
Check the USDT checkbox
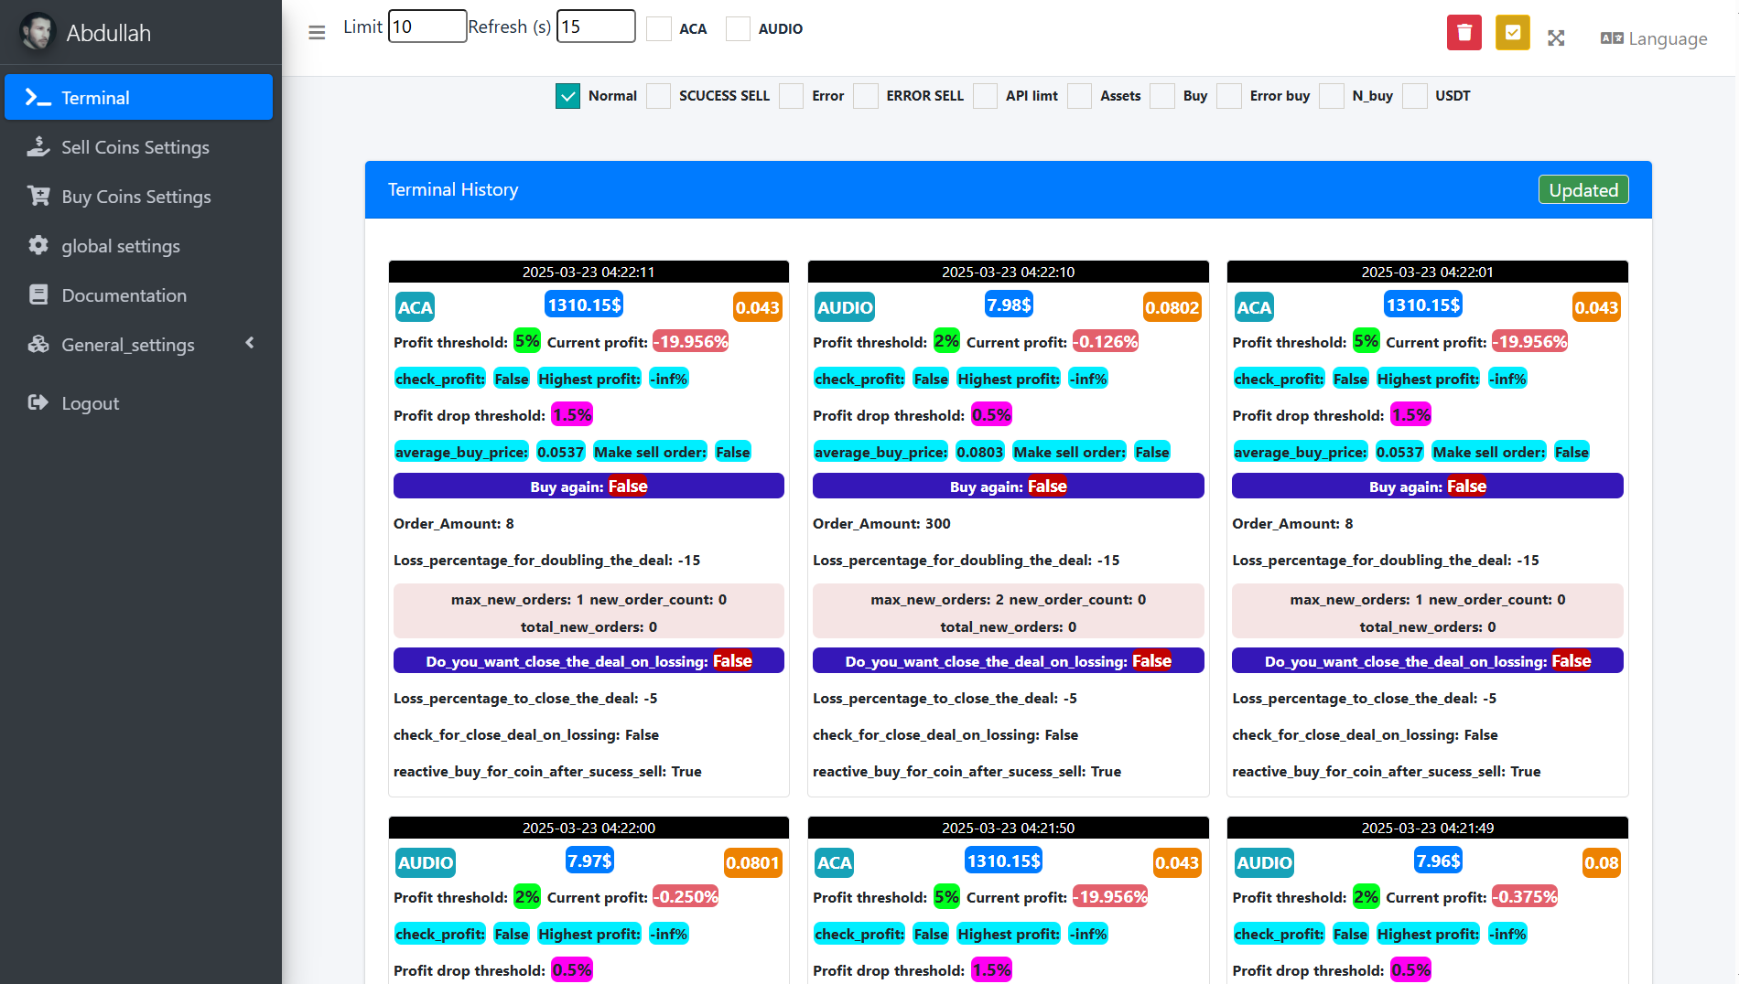1414,95
